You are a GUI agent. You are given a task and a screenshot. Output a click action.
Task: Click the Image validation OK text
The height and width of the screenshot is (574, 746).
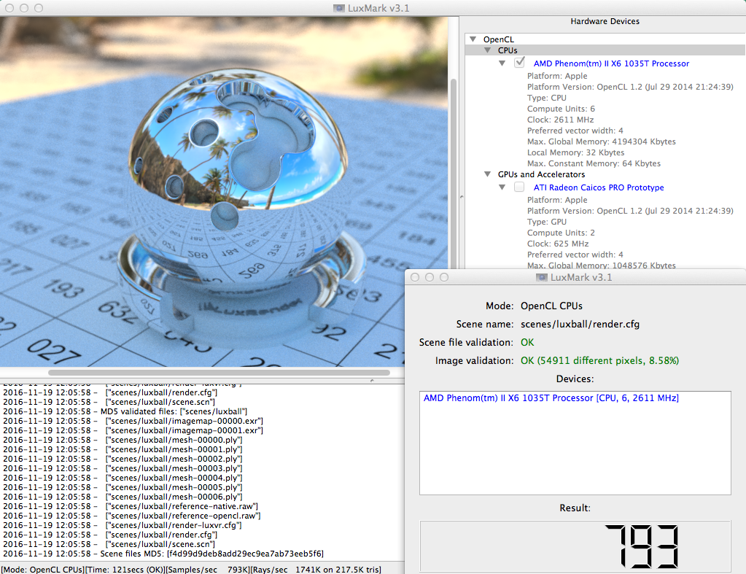click(x=599, y=361)
